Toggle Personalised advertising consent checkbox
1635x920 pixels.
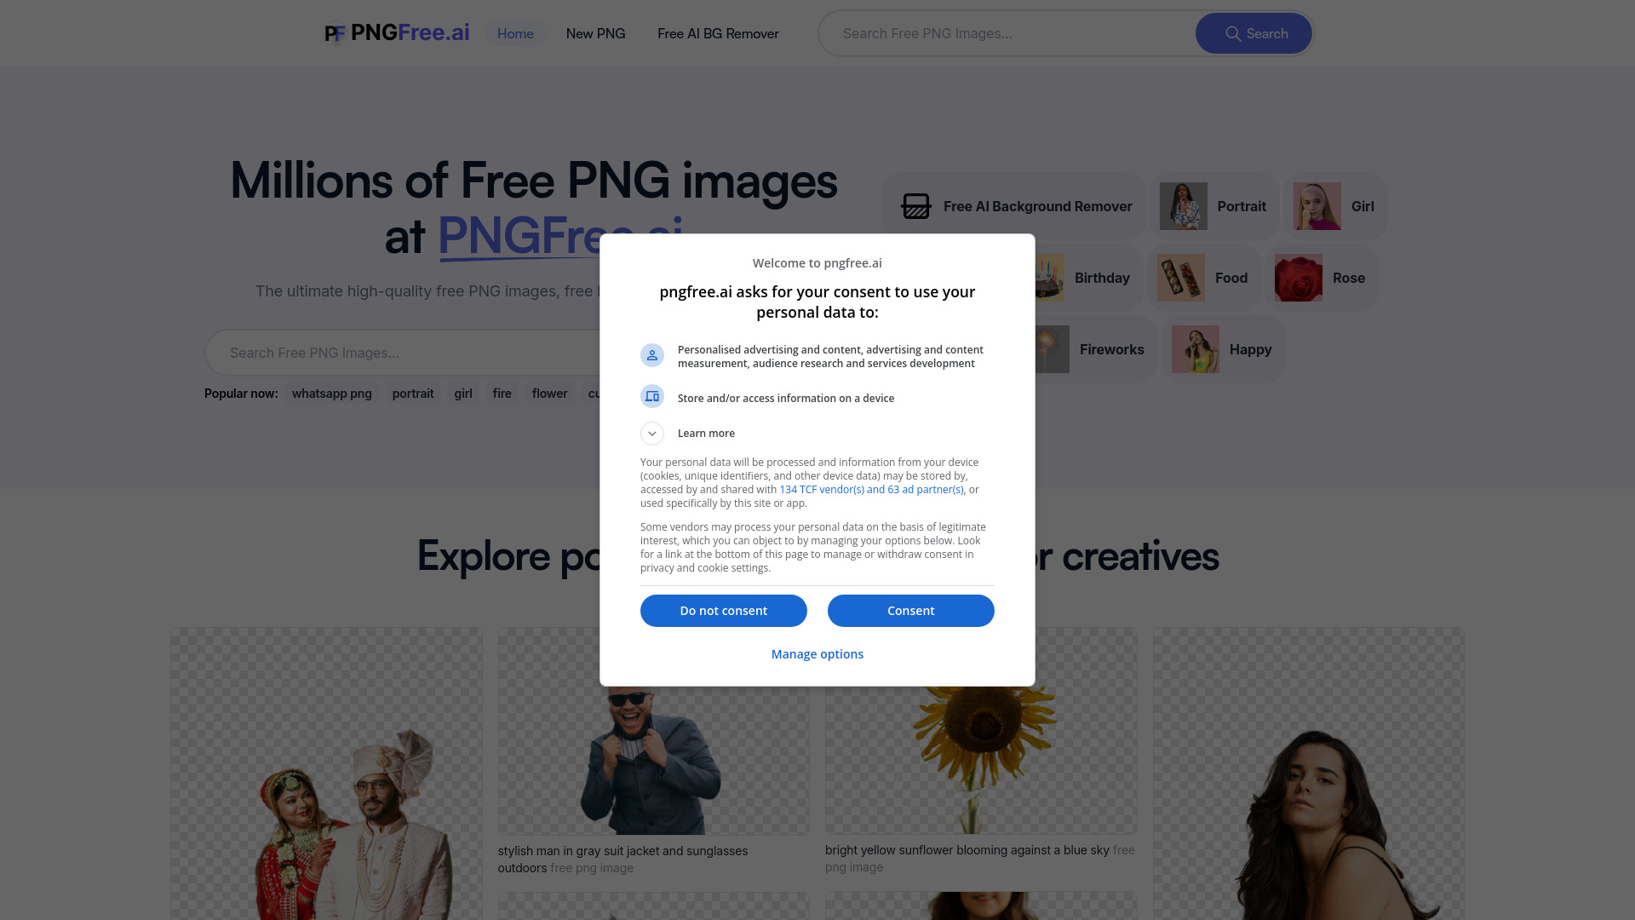[652, 355]
